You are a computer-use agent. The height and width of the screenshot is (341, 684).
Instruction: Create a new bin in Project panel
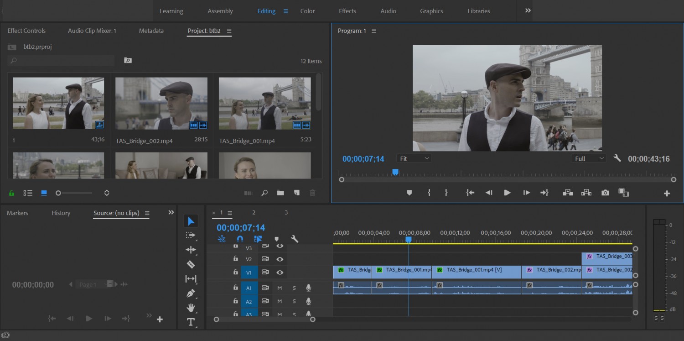280,193
